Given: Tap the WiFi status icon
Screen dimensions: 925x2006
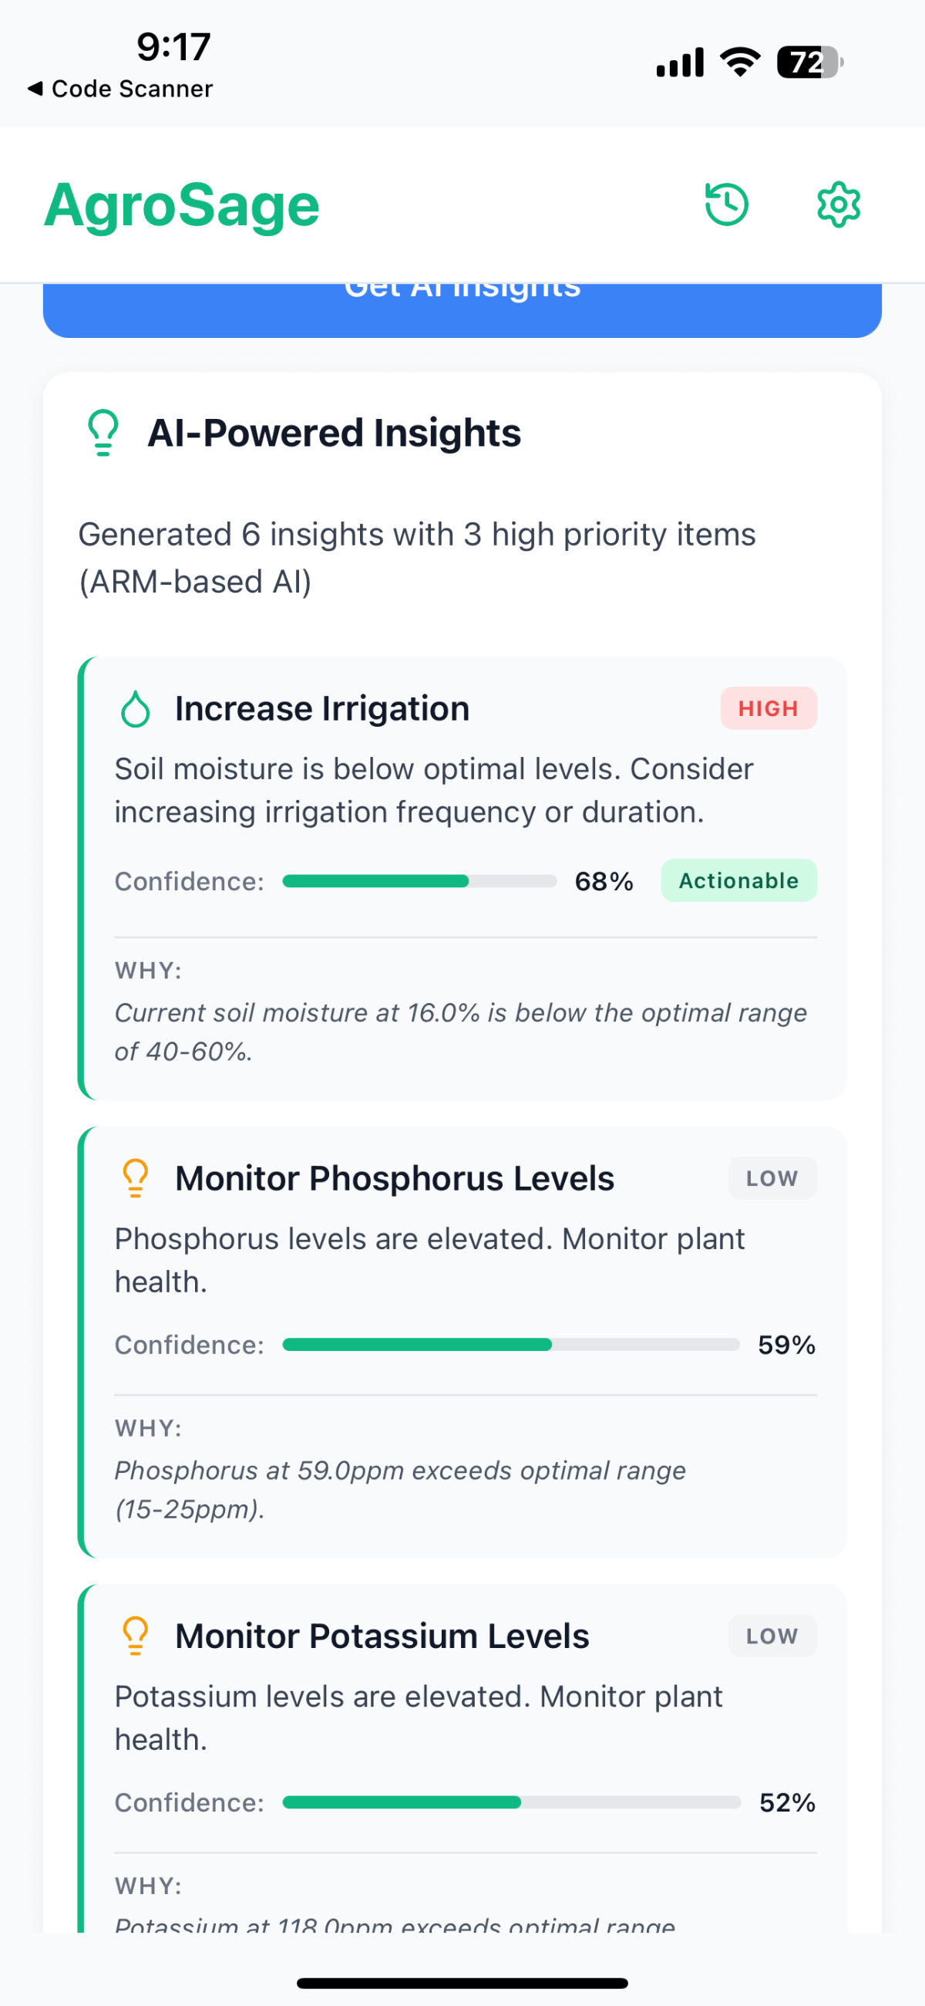Looking at the screenshot, I should pyautogui.click(x=740, y=62).
